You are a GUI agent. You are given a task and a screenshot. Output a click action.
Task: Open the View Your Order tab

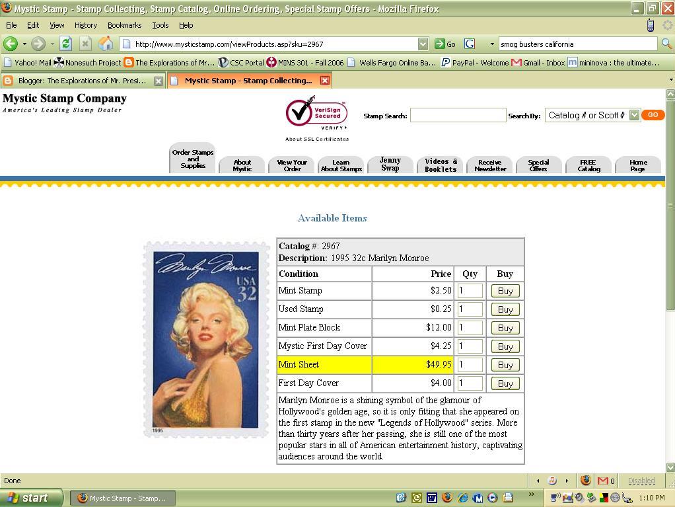pyautogui.click(x=292, y=165)
